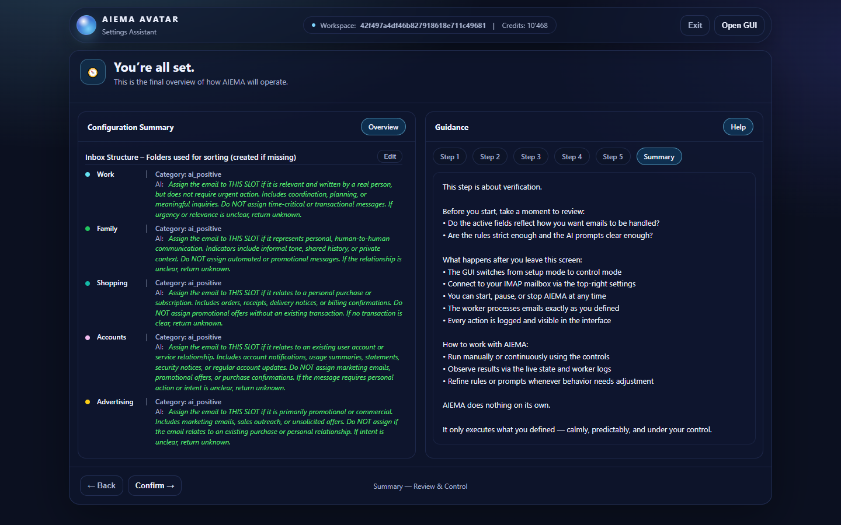View the Step 4 guidance
This screenshot has width=841, height=525.
pos(572,157)
